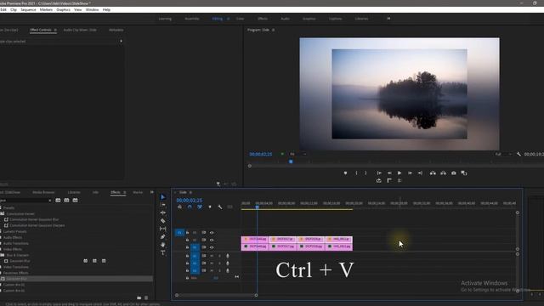Open Program monitor zoom level Fit dropdown
The width and height of the screenshot is (544, 306).
[298, 154]
